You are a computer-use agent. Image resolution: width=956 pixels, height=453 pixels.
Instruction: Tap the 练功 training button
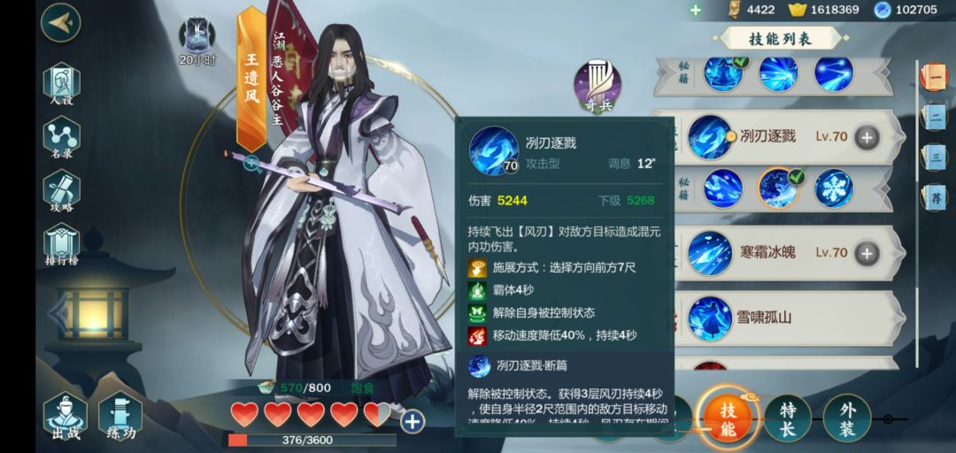[120, 417]
